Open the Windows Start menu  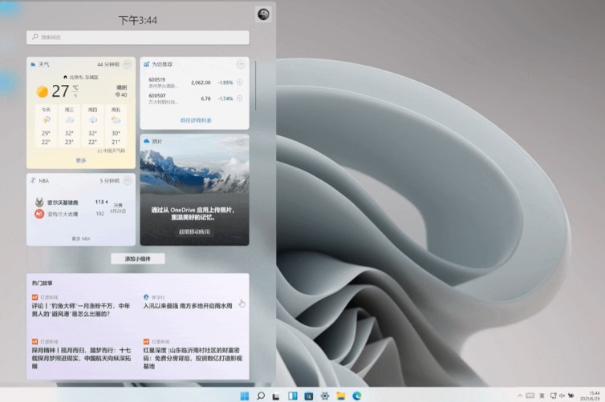click(x=245, y=396)
